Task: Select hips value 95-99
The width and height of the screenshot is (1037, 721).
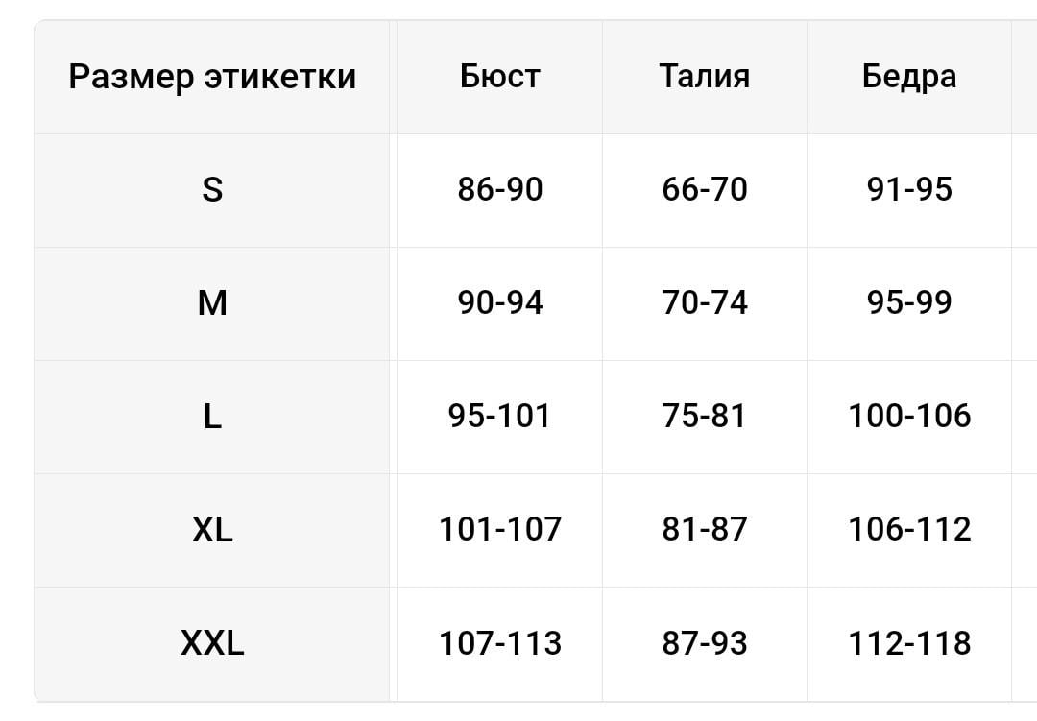Action: [908, 303]
